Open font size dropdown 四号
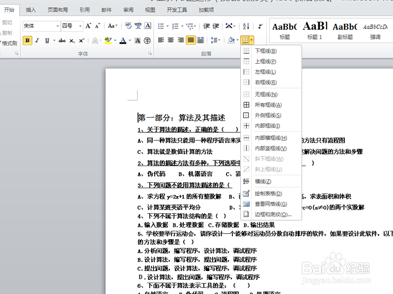Viewport: 393px width, 294px height. tap(80, 26)
